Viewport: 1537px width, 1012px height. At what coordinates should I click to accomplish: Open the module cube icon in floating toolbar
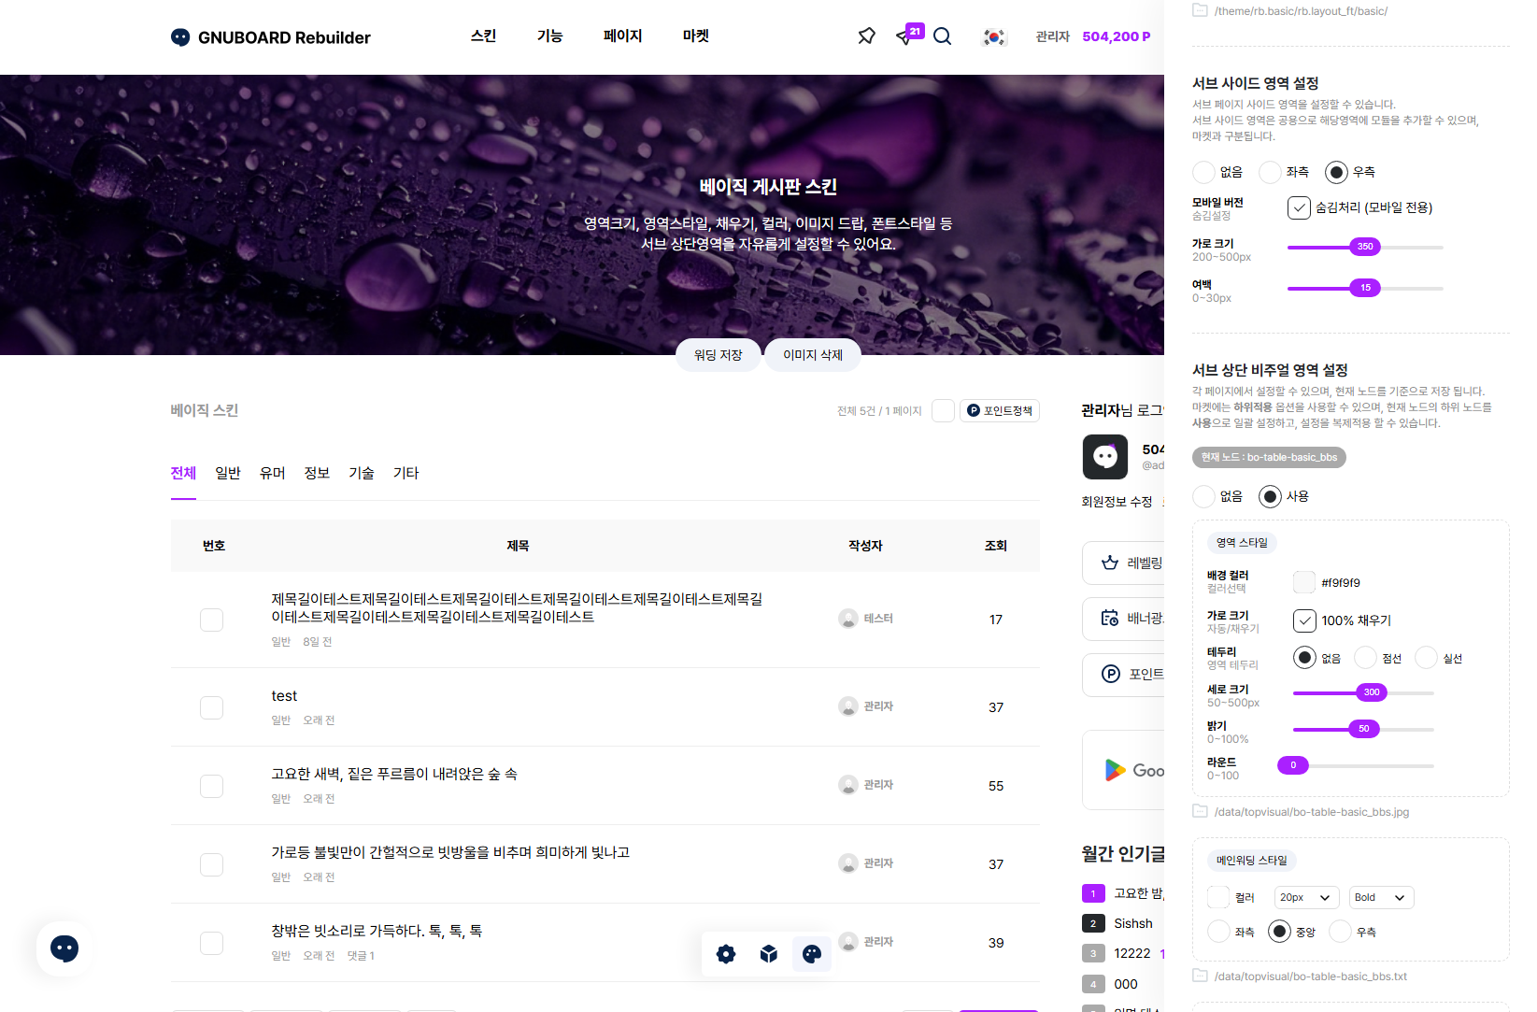(769, 953)
